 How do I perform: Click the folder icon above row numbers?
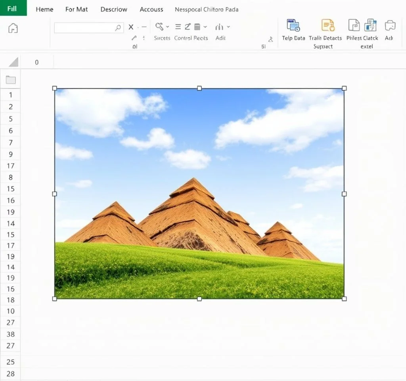[x=11, y=80]
